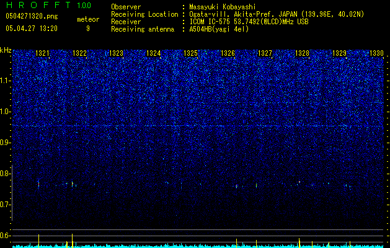This screenshot has height=248, width=390.
Task: Click the 1.0 frequency axis label
Action: (x=6, y=112)
